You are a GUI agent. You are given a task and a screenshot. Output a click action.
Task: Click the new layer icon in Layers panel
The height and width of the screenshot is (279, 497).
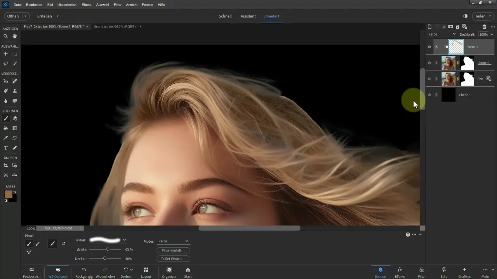[x=429, y=27]
